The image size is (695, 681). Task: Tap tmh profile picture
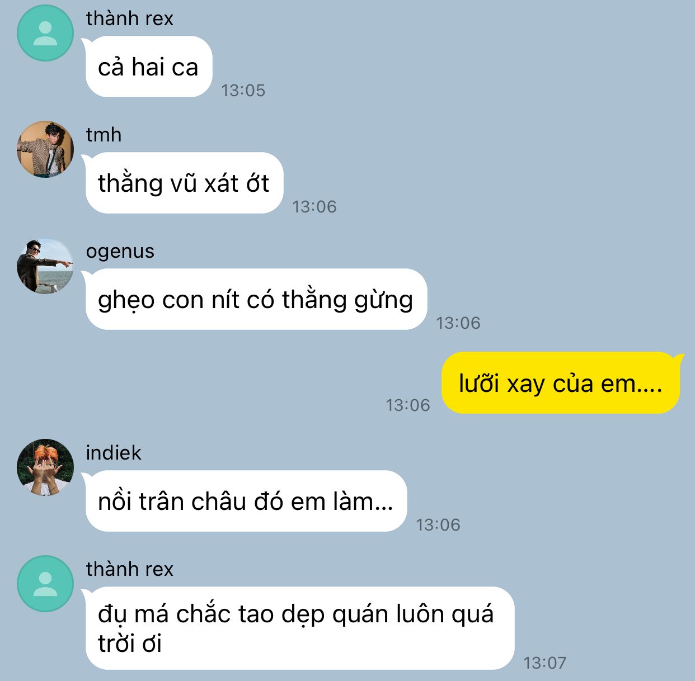pyautogui.click(x=45, y=149)
